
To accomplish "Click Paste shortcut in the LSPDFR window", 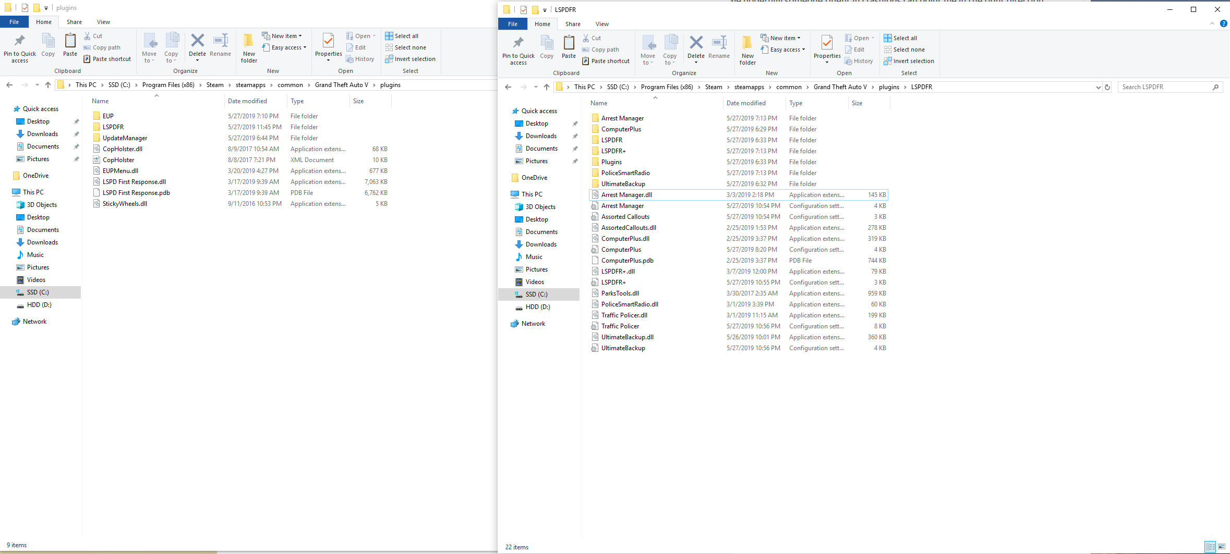I will (x=606, y=61).
